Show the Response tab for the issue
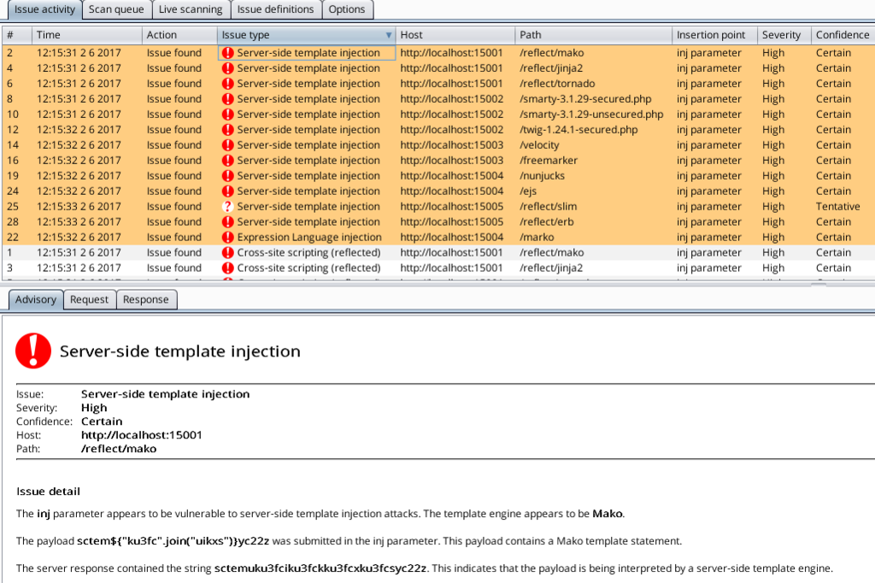This screenshot has height=583, width=875. click(147, 299)
